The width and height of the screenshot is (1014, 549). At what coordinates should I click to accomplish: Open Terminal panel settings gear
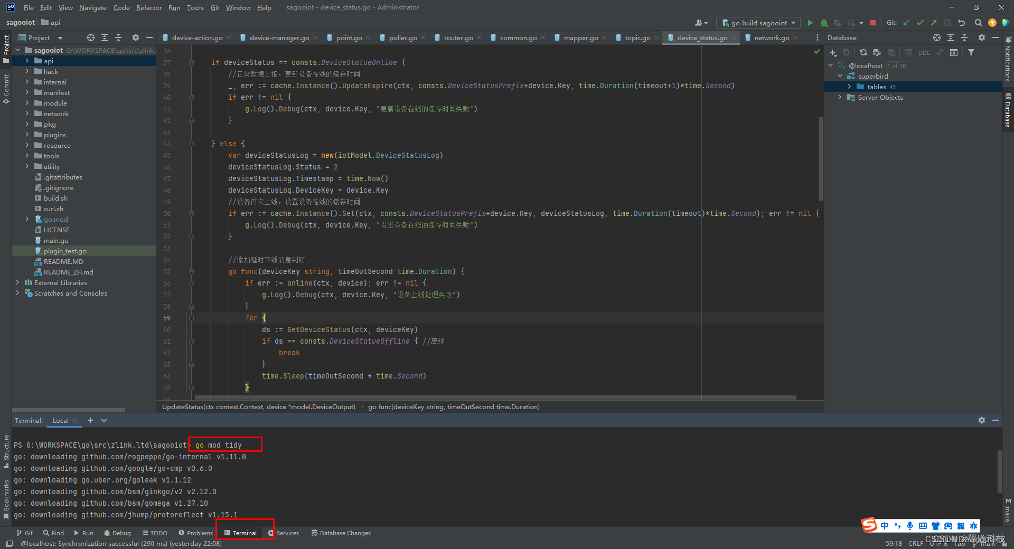point(982,420)
